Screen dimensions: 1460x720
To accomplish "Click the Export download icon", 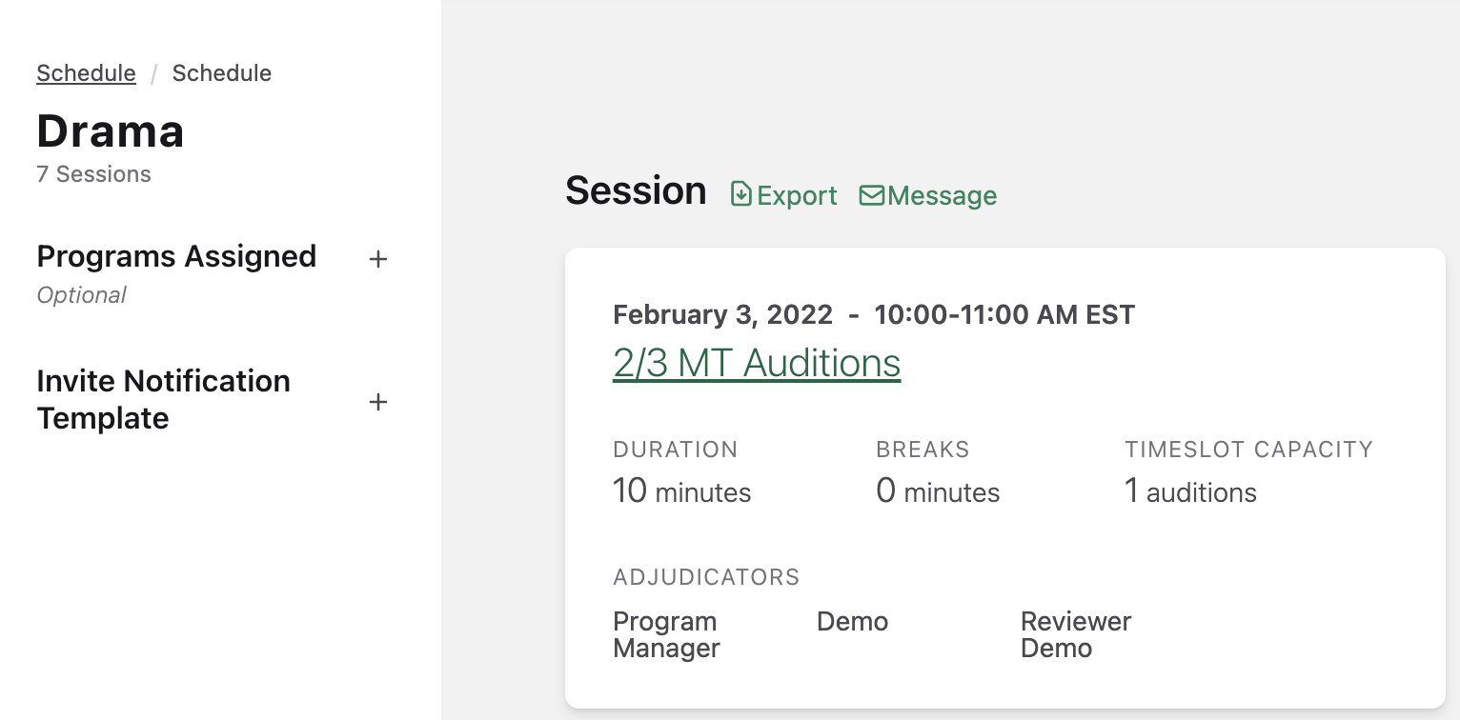I will [x=742, y=193].
